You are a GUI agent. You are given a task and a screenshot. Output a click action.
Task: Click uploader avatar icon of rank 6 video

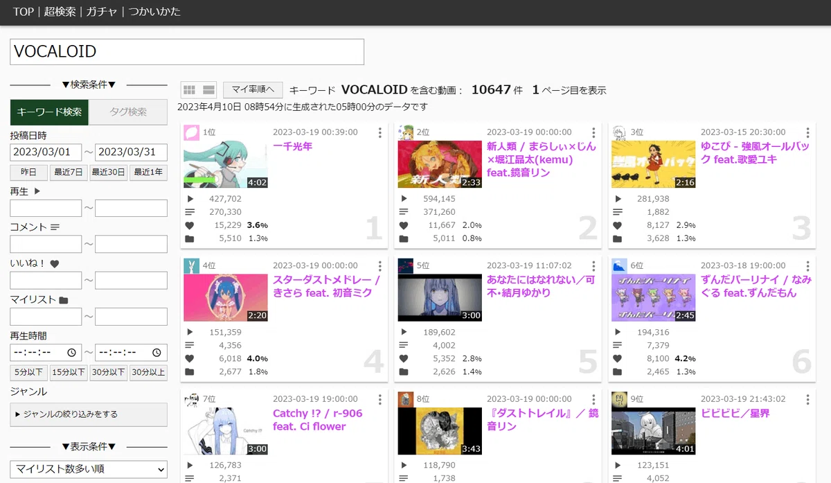click(620, 266)
